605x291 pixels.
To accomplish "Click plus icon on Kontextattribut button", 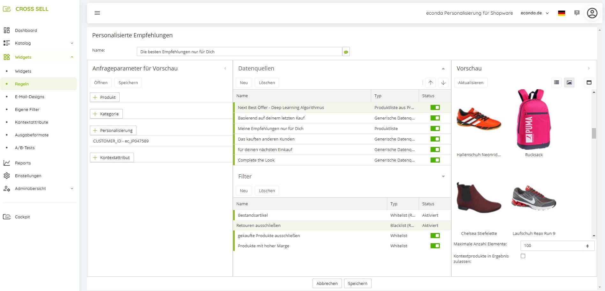I will (95, 157).
